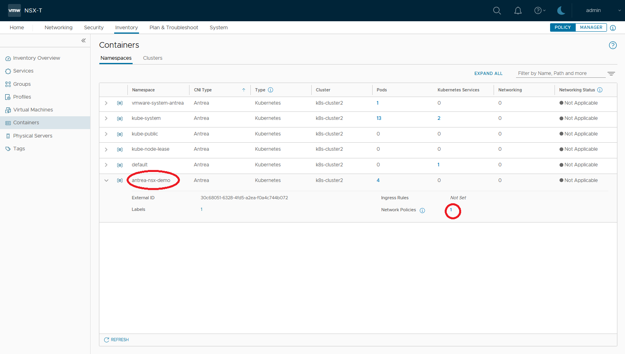Screen dimensions: 625x354
Task: Expand the kube-node-lease row
Action: pos(106,149)
